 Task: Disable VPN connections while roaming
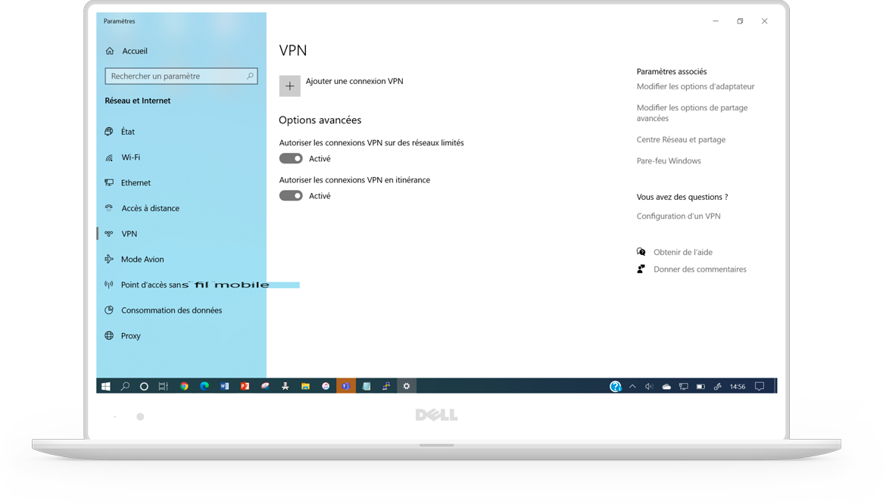click(291, 195)
